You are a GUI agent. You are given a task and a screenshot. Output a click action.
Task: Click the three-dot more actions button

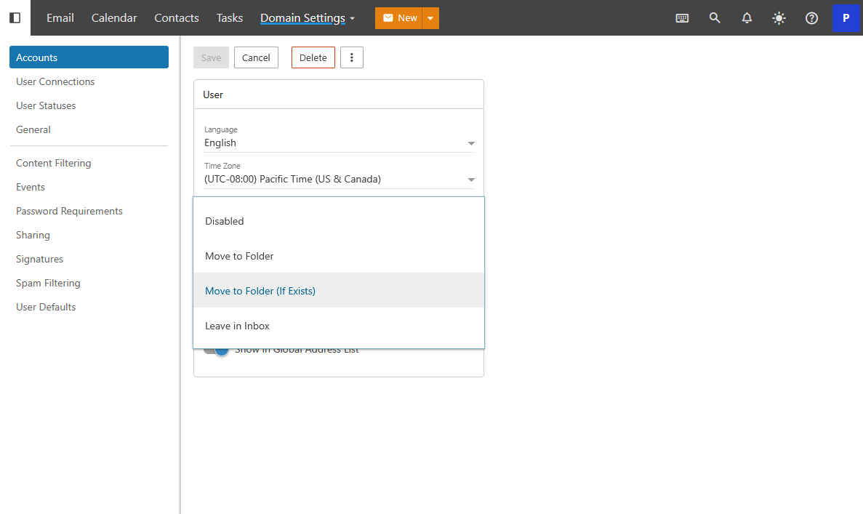click(352, 57)
